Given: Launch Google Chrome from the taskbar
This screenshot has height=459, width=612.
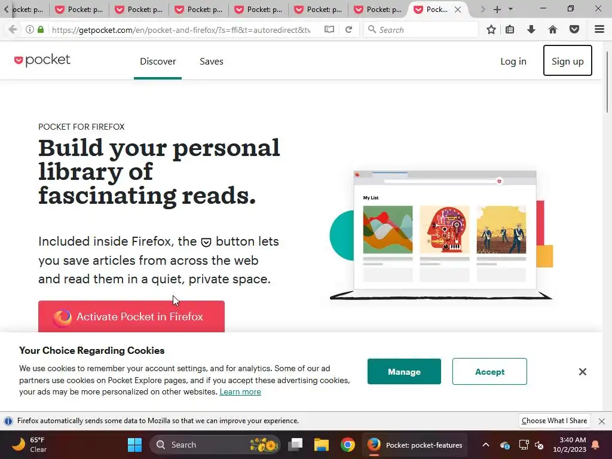Looking at the screenshot, I should tap(348, 445).
